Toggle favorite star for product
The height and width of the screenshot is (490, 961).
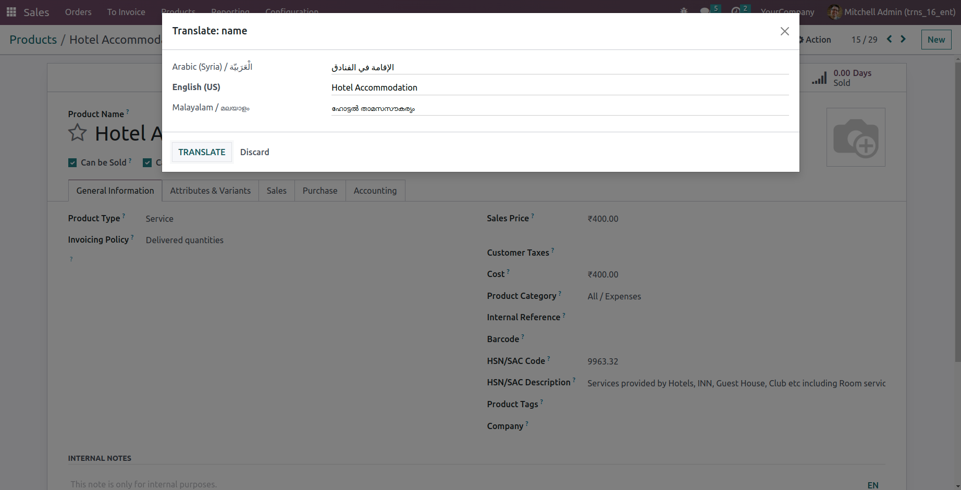78,133
